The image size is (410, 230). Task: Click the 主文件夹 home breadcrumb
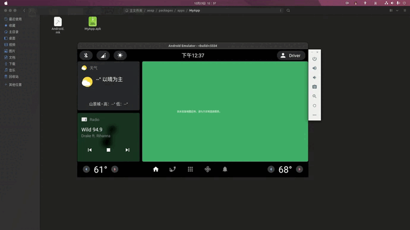click(x=134, y=11)
